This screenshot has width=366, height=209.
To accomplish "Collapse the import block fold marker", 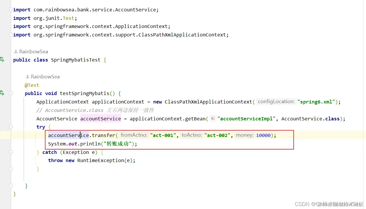I will pyautogui.click(x=11, y=10).
